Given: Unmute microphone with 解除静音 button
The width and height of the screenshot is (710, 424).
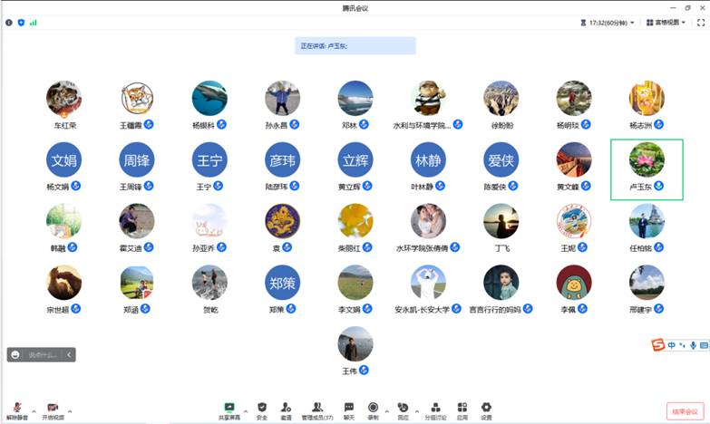Looking at the screenshot, I should pos(17,410).
